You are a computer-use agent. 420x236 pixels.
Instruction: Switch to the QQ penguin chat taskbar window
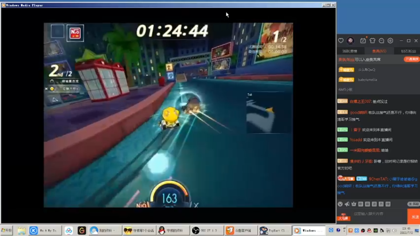point(173,230)
